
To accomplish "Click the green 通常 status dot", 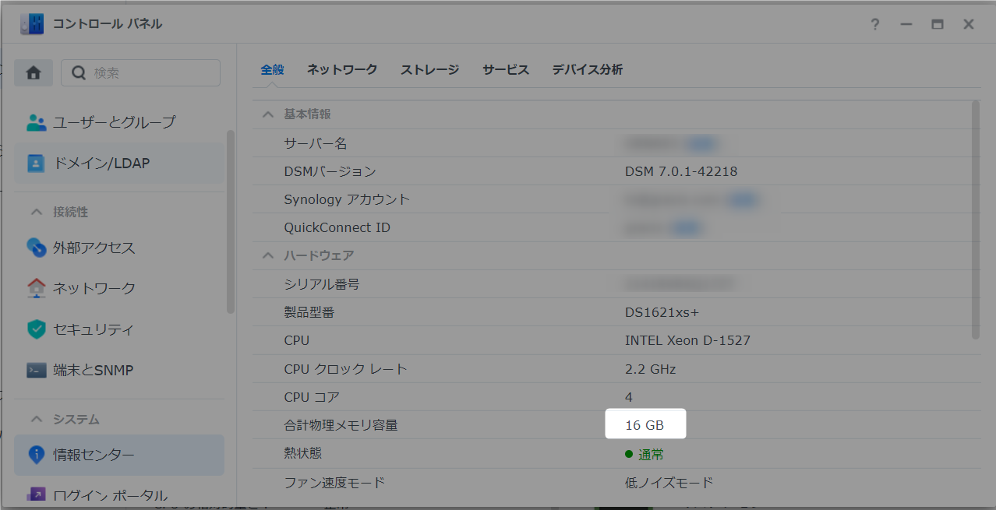I will (x=629, y=454).
